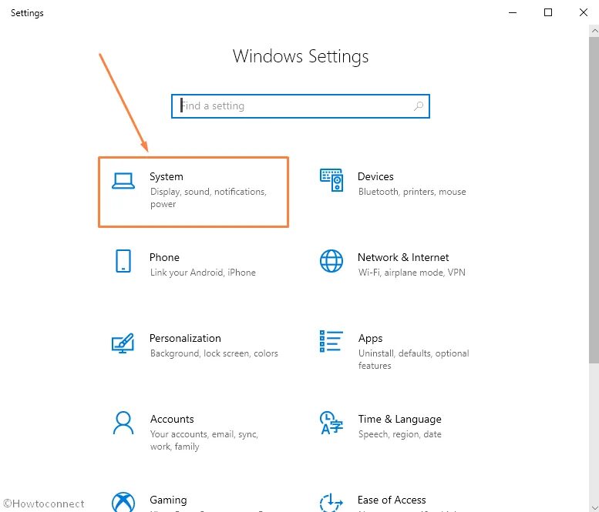
Task: Open the Network & Internet globe icon
Action: tap(331, 261)
